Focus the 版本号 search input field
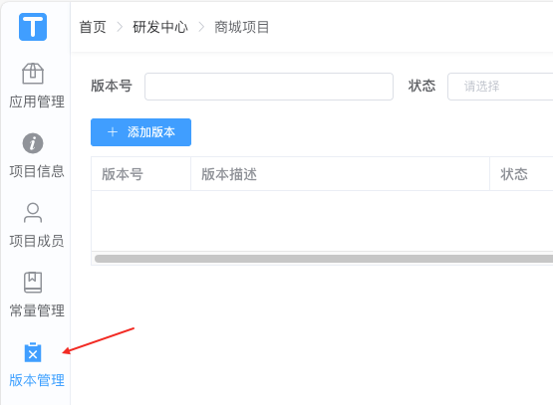Viewport: 553px width, 405px height. (269, 87)
